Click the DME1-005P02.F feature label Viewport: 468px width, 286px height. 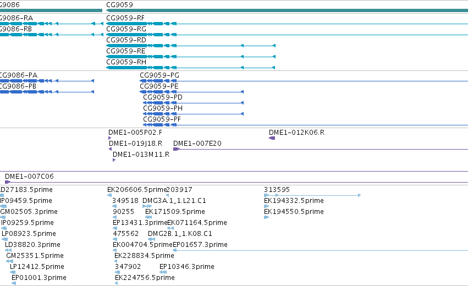click(x=135, y=133)
